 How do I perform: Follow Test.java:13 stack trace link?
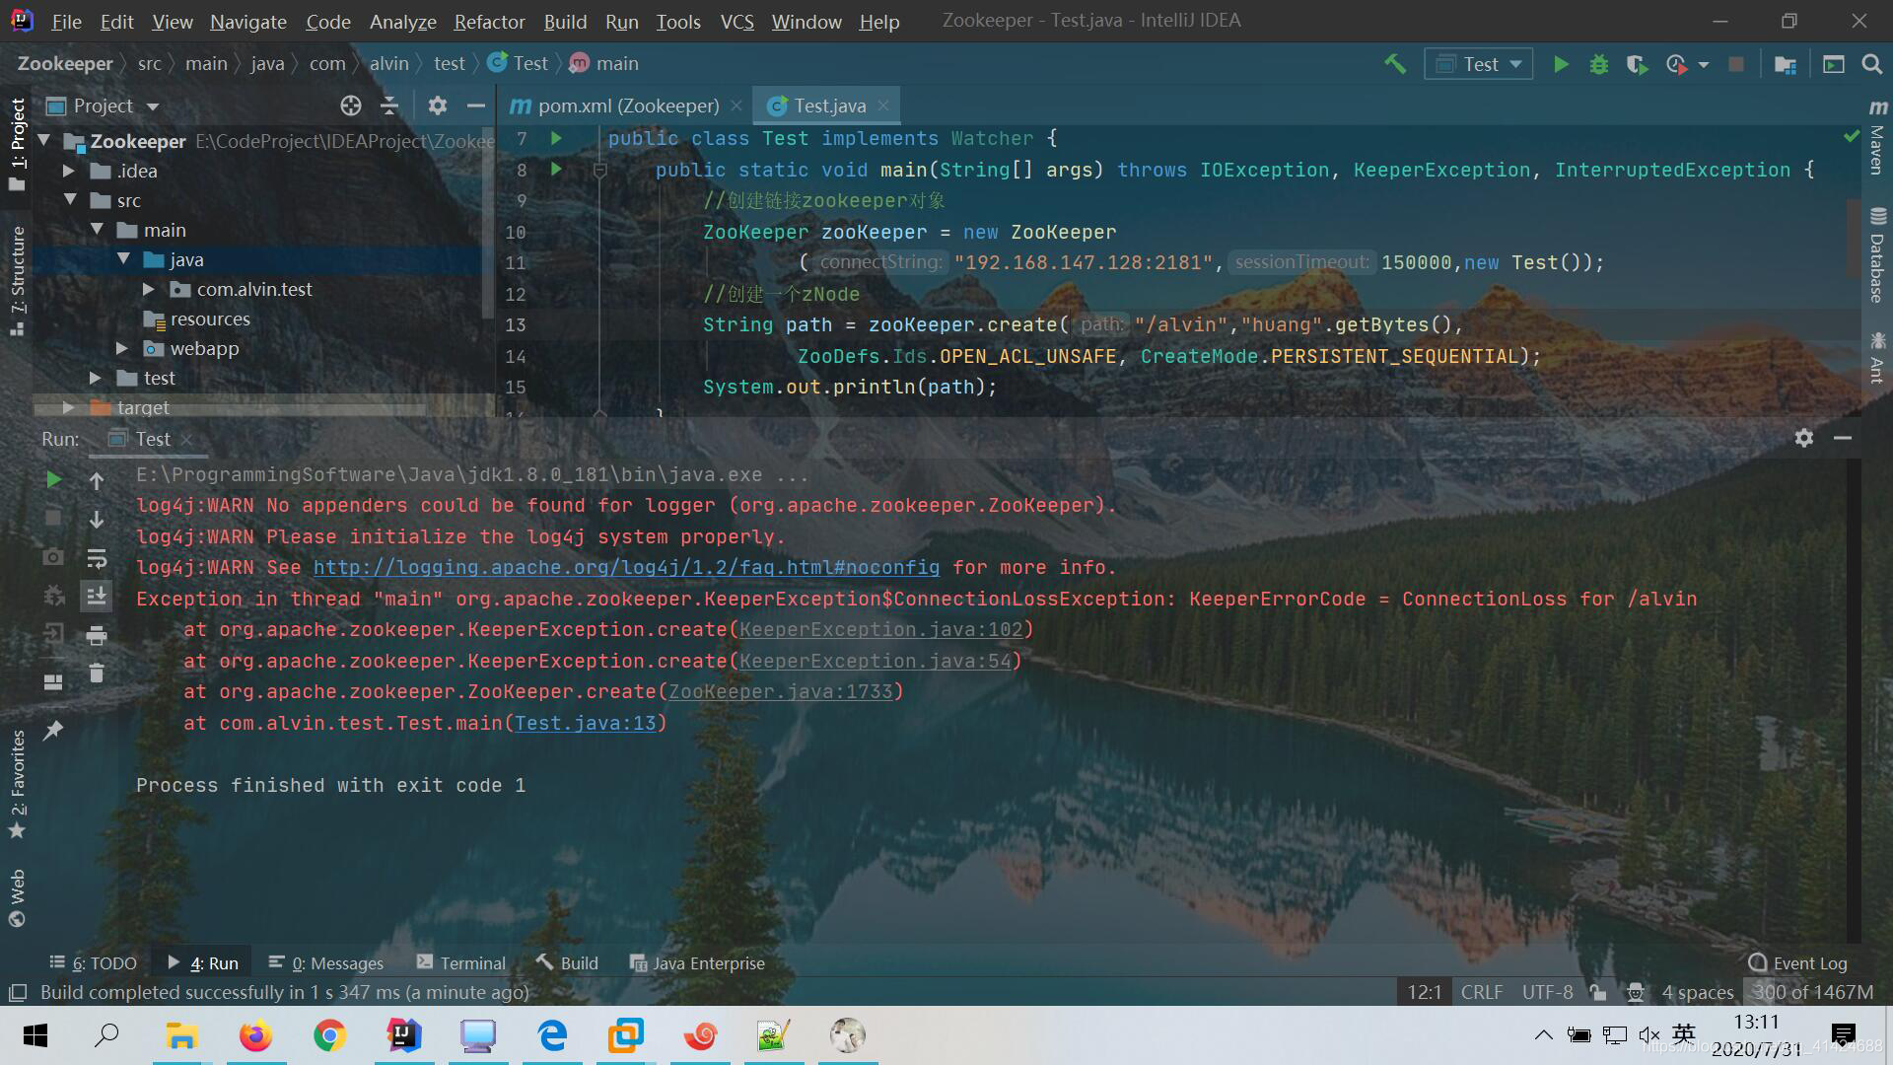tap(586, 723)
